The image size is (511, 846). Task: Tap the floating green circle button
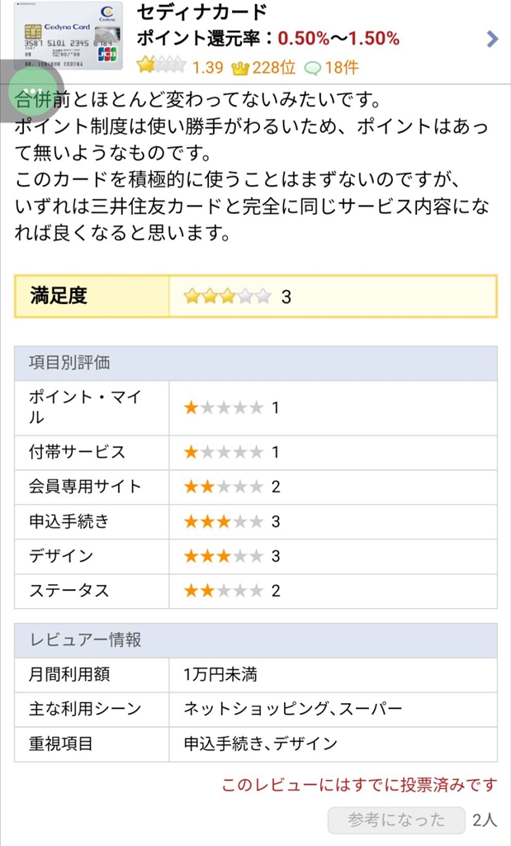(34, 93)
